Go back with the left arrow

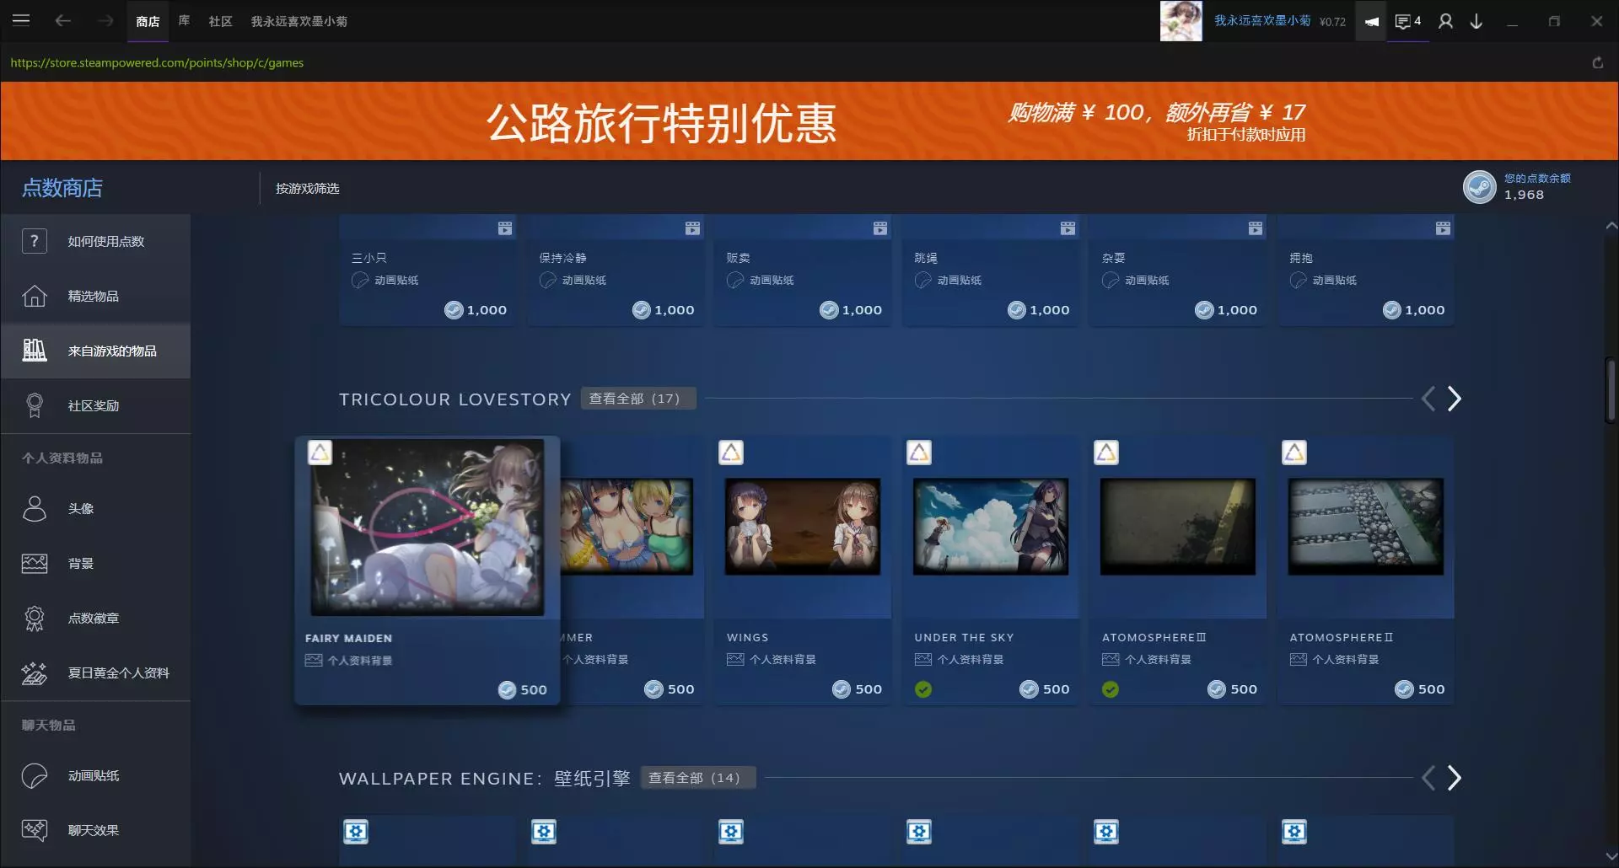click(62, 20)
